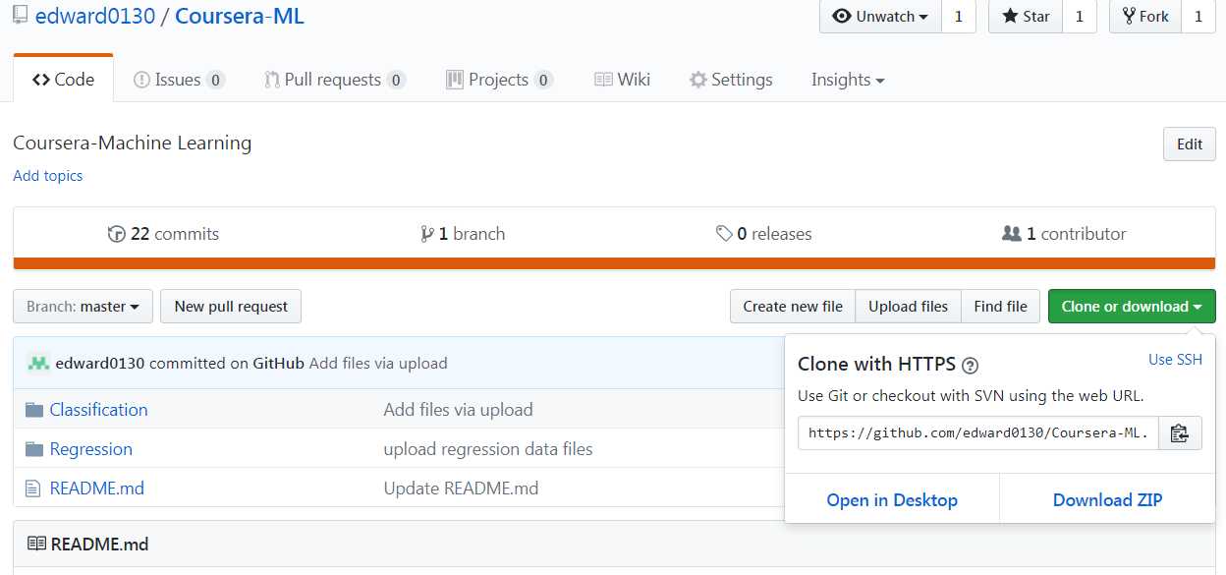This screenshot has width=1226, height=575.
Task: Go to the Projects tab
Action: click(x=499, y=80)
